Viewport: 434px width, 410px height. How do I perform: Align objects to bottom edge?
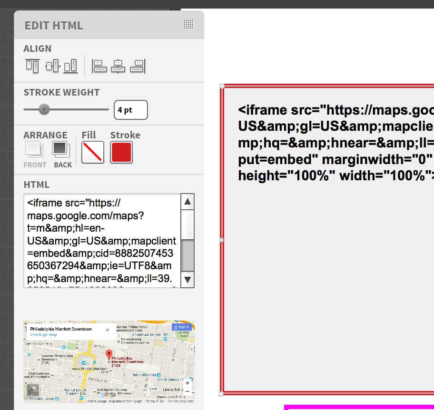click(70, 66)
